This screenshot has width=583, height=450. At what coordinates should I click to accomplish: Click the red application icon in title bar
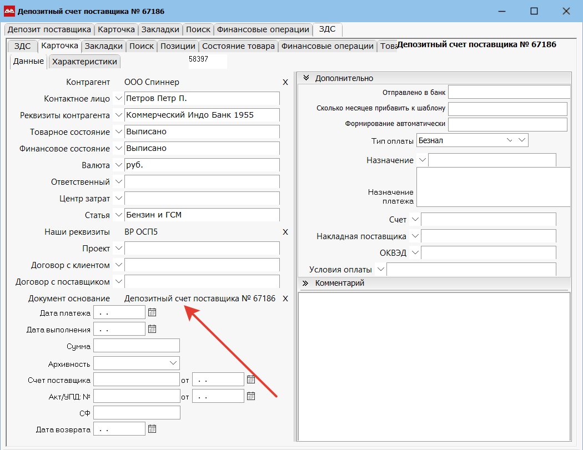tap(9, 11)
